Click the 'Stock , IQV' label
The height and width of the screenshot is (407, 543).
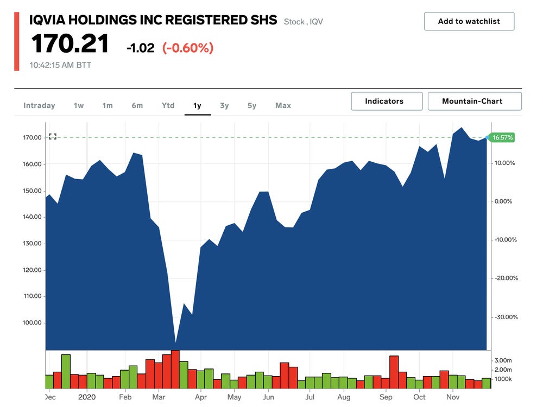click(x=304, y=22)
